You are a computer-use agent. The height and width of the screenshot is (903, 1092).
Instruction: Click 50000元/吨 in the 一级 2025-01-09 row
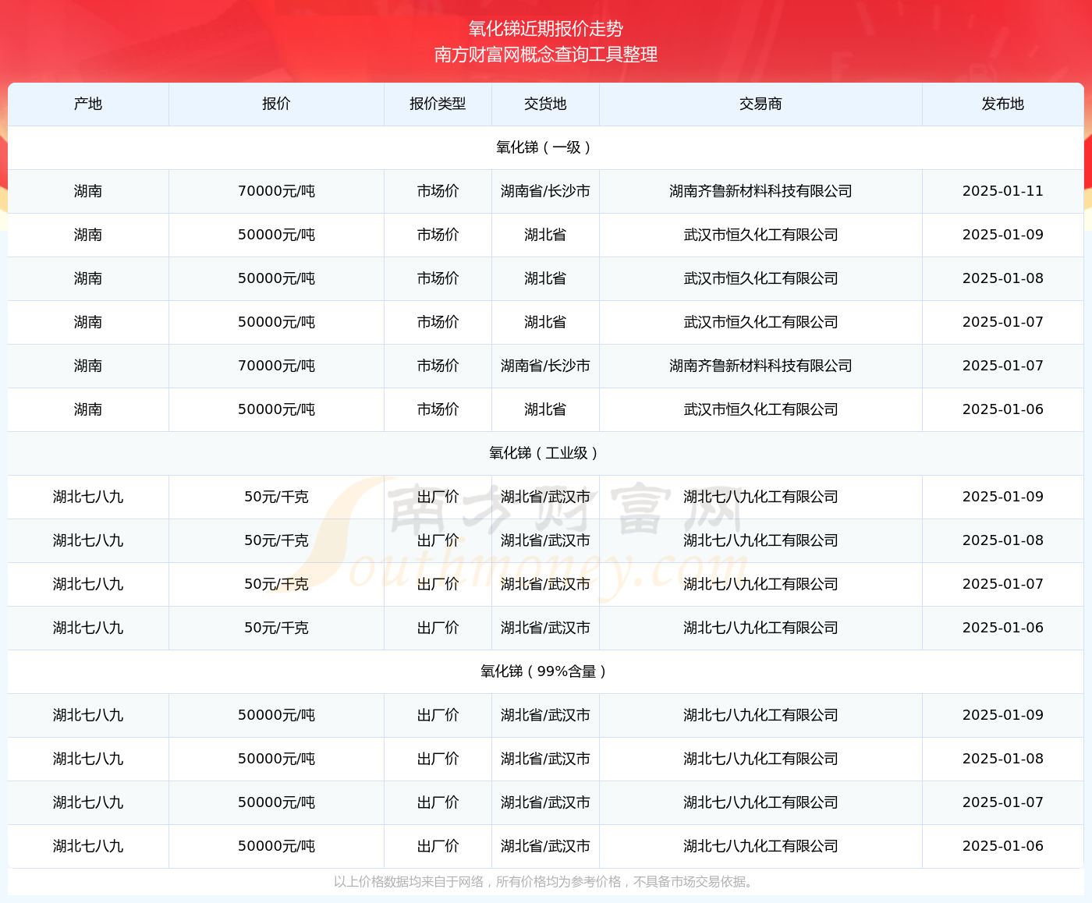coord(276,235)
